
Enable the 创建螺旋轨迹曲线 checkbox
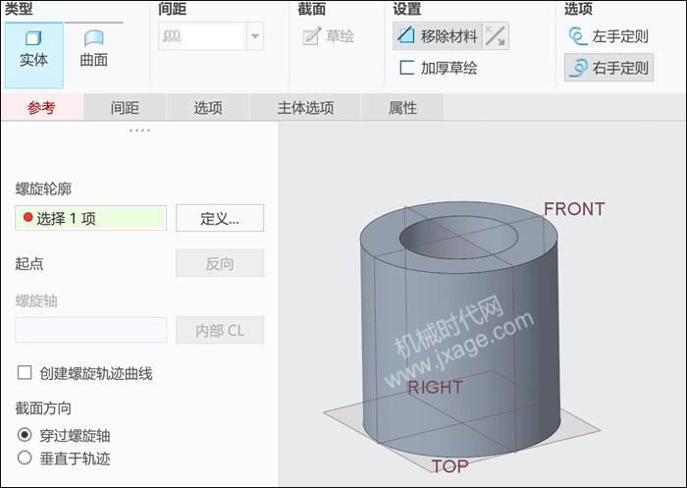coord(25,373)
